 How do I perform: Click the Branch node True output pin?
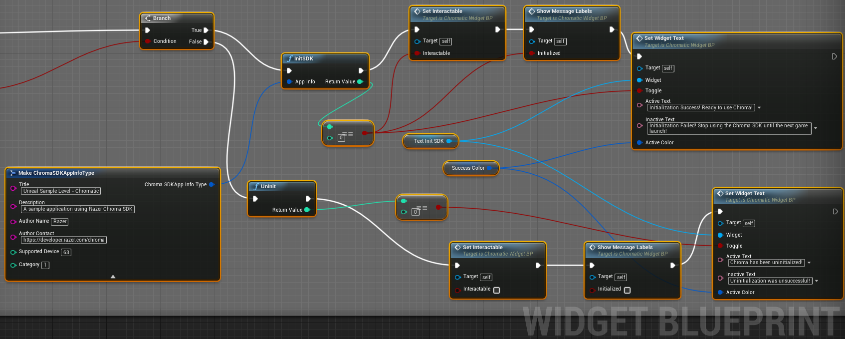pyautogui.click(x=206, y=30)
